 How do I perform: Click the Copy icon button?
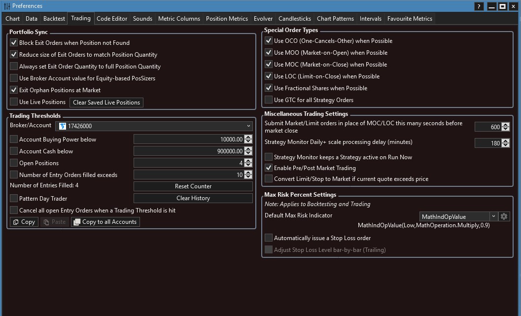pyautogui.click(x=24, y=222)
